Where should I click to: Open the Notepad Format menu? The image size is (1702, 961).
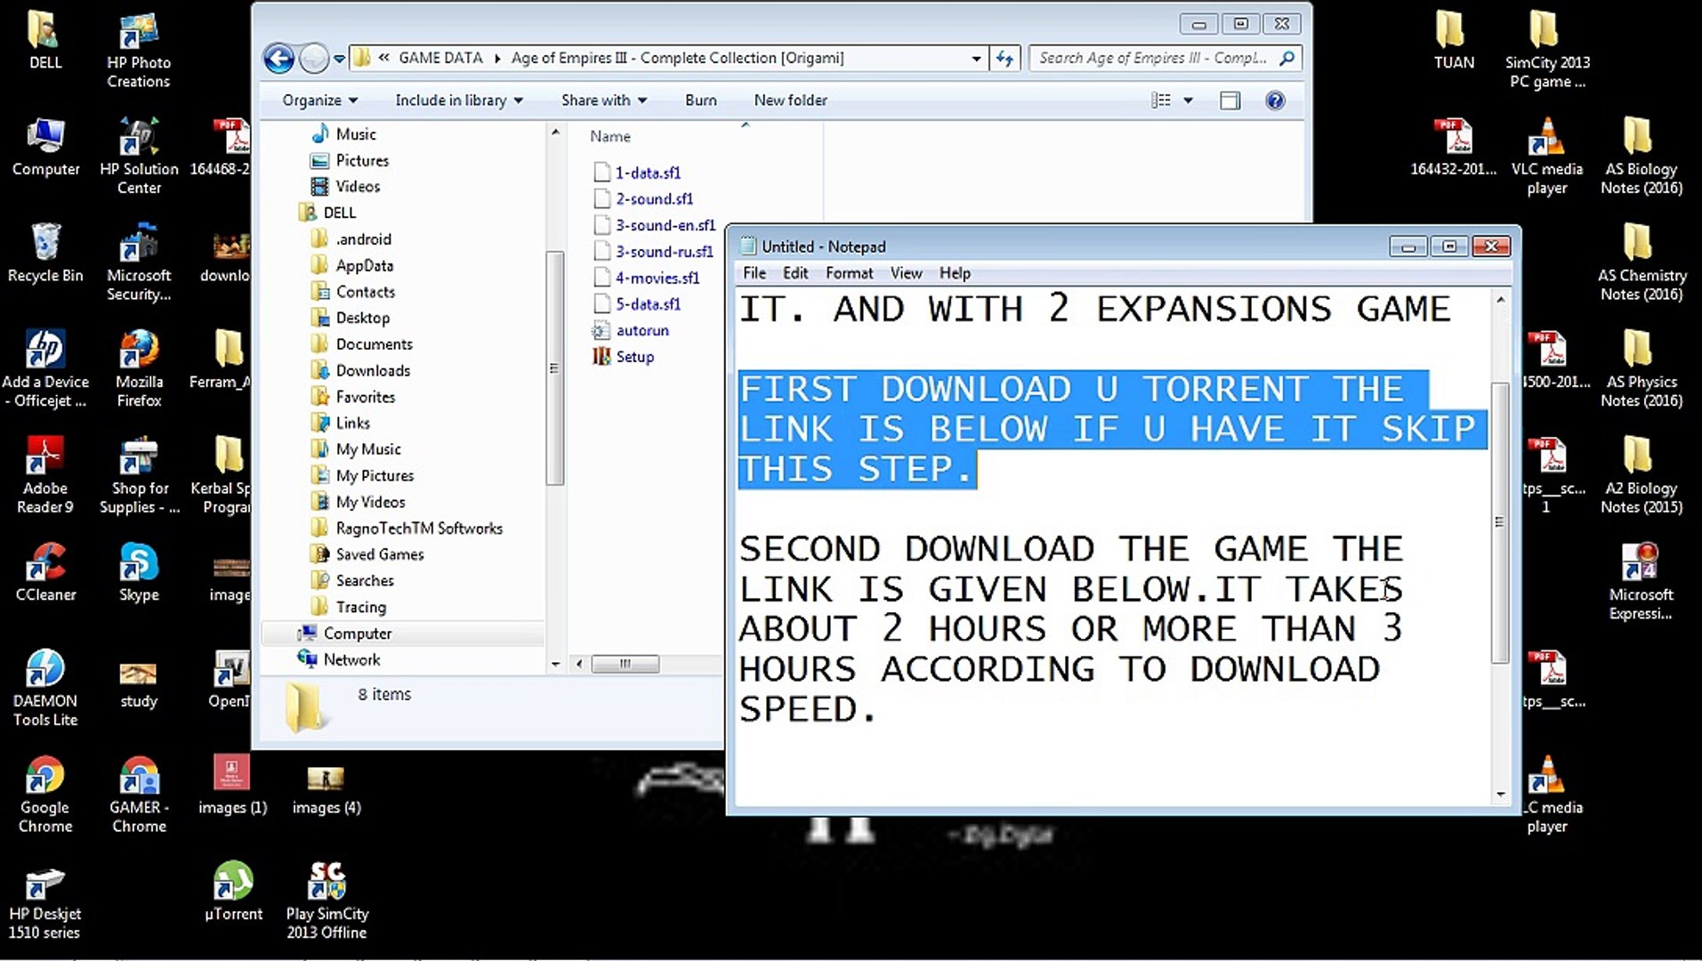coord(849,273)
